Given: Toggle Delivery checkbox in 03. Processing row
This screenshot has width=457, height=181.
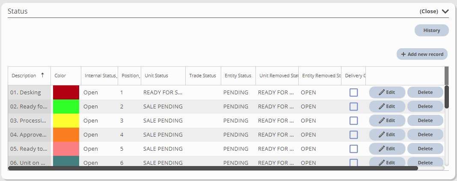Looking at the screenshot, I should [353, 120].
